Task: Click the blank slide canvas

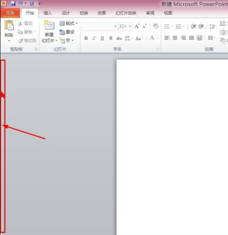Action: click(172, 147)
